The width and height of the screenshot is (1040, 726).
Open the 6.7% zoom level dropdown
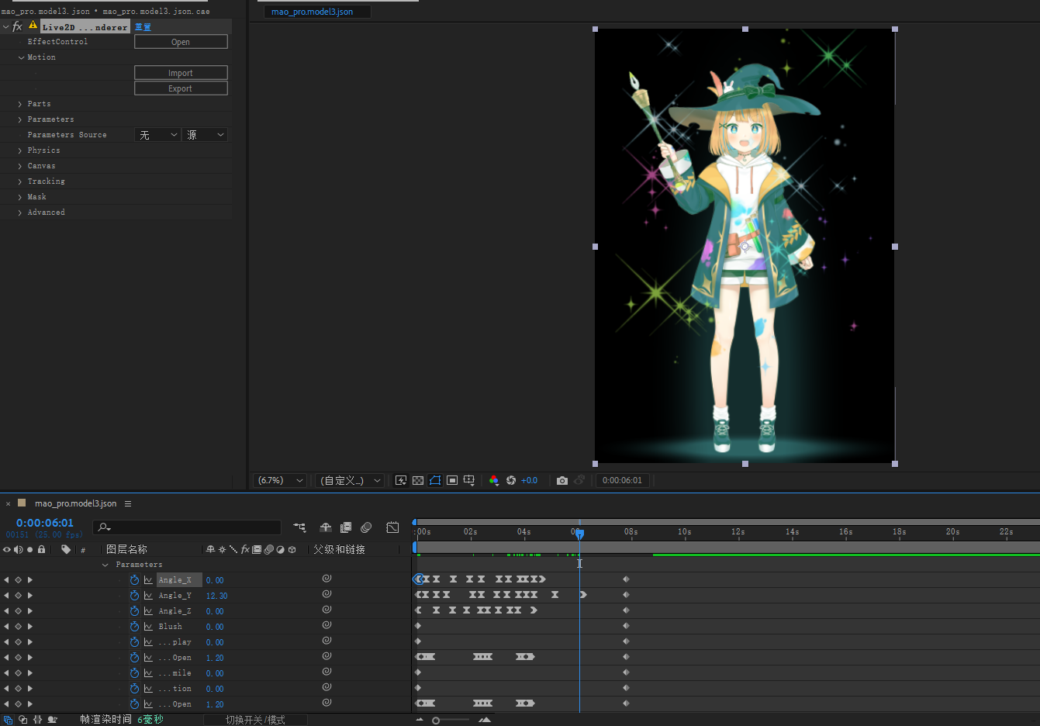point(280,481)
